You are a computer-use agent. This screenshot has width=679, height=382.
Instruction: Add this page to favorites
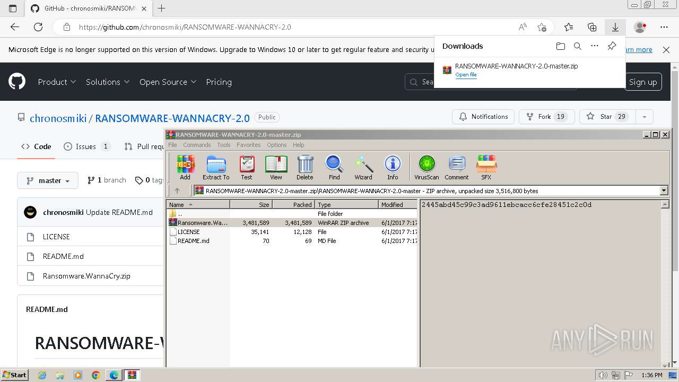(542, 27)
